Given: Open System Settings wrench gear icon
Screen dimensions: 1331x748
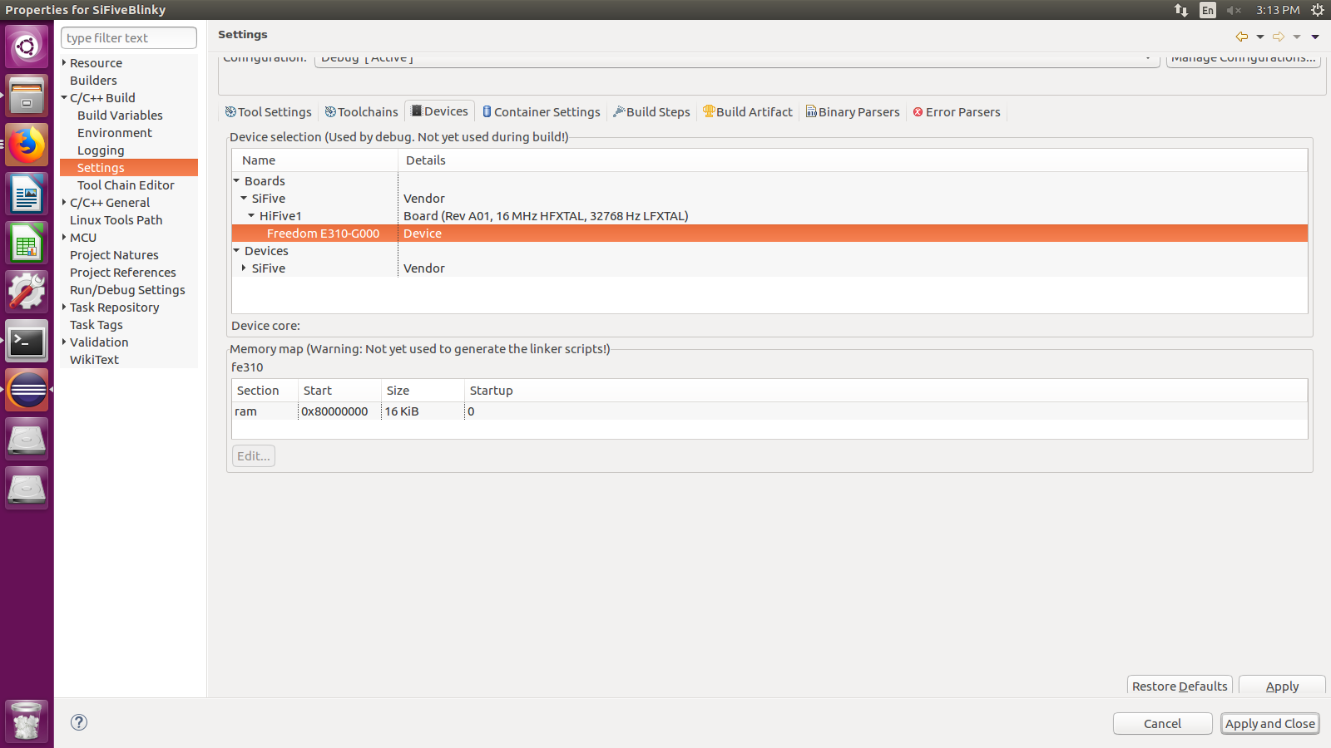Looking at the screenshot, I should pyautogui.click(x=27, y=292).
